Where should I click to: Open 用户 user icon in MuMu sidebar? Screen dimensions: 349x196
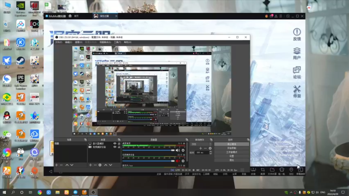tap(297, 53)
